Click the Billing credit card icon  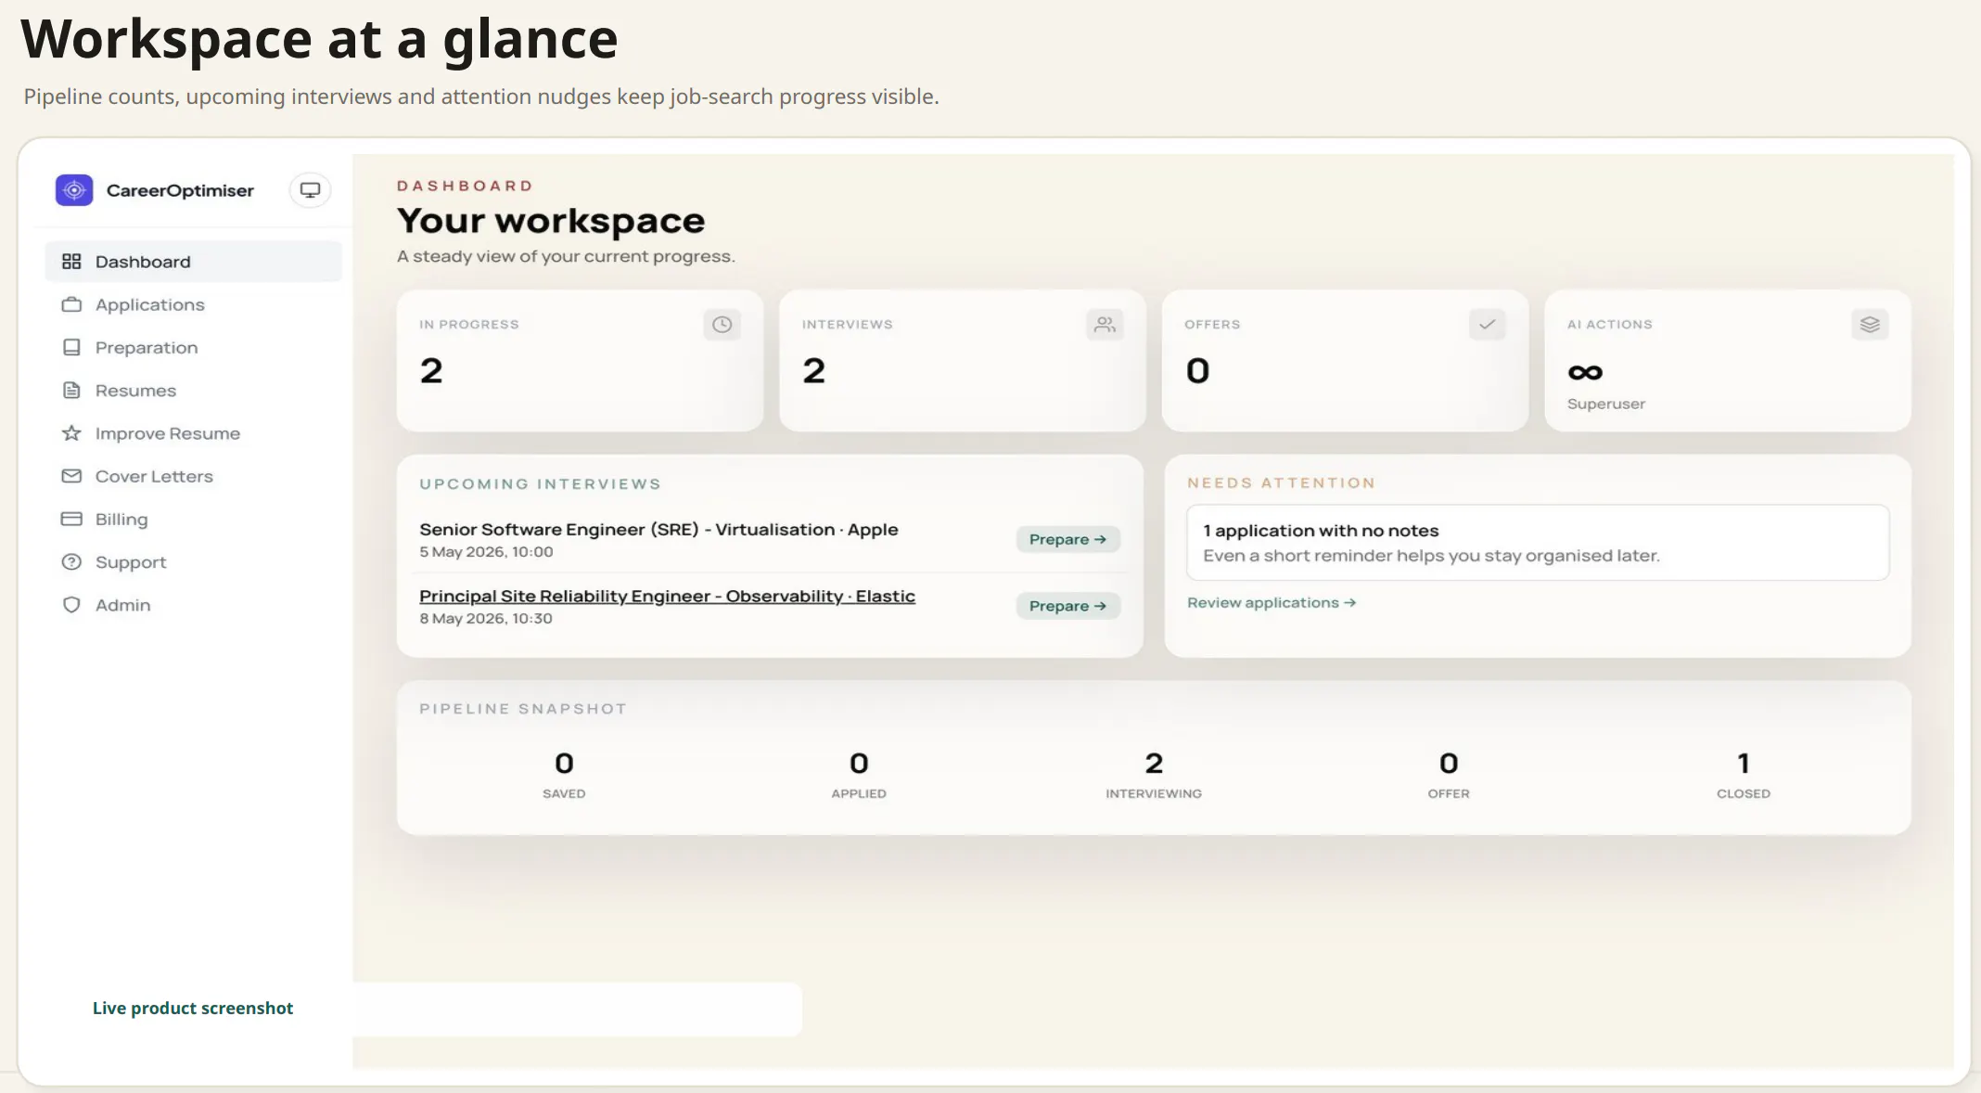[71, 519]
